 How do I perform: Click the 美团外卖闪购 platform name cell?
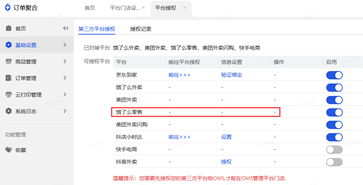131,124
